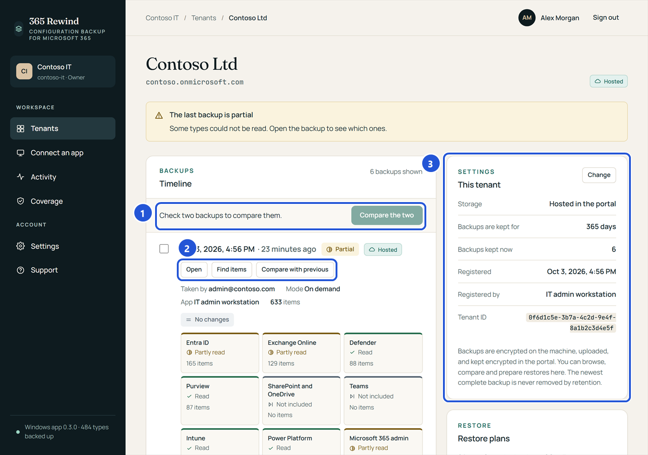Click the Coverage shield icon

20,201
